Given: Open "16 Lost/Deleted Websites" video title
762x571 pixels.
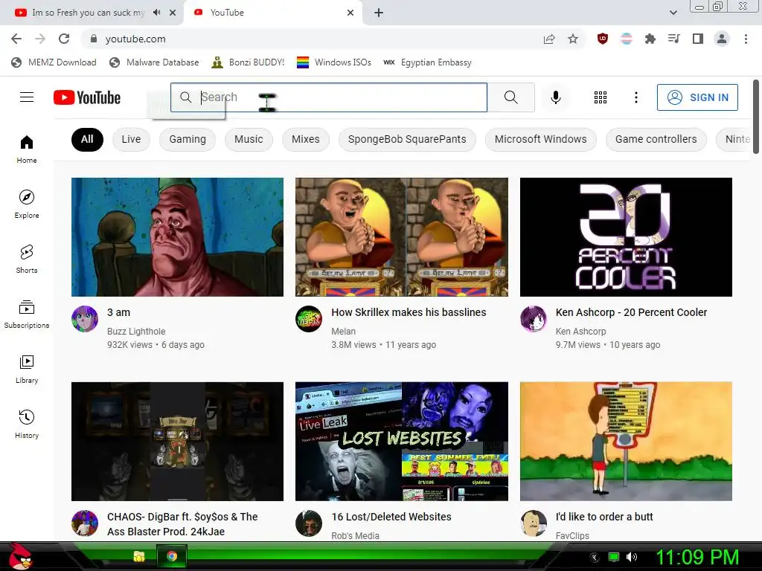Looking at the screenshot, I should pos(391,517).
